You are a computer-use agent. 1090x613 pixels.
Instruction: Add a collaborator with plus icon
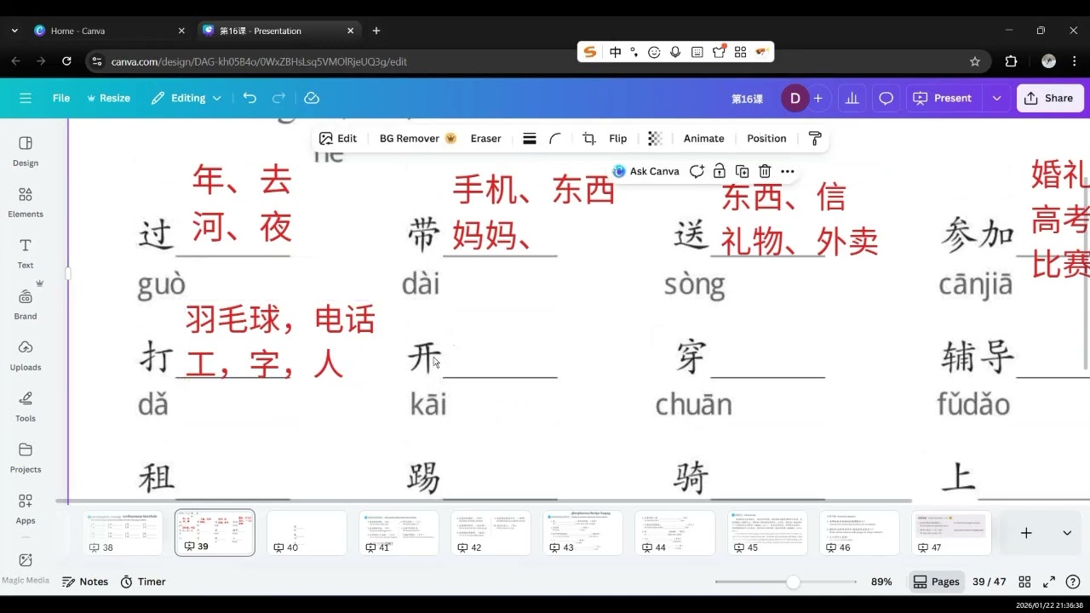click(x=817, y=98)
